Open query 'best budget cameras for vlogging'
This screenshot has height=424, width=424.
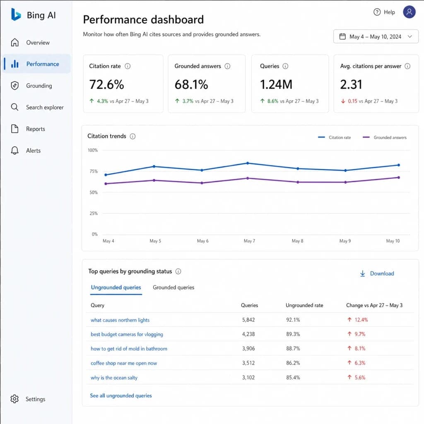click(127, 334)
